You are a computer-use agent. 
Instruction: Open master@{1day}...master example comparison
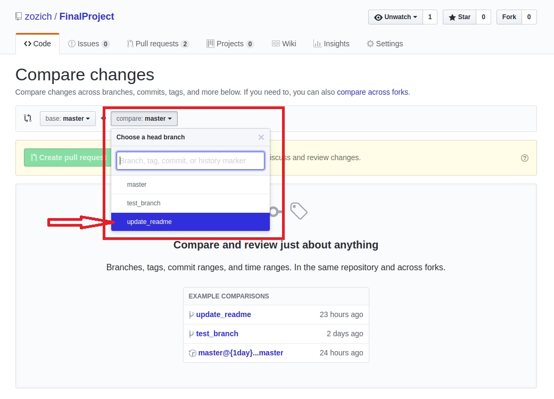[x=241, y=353]
